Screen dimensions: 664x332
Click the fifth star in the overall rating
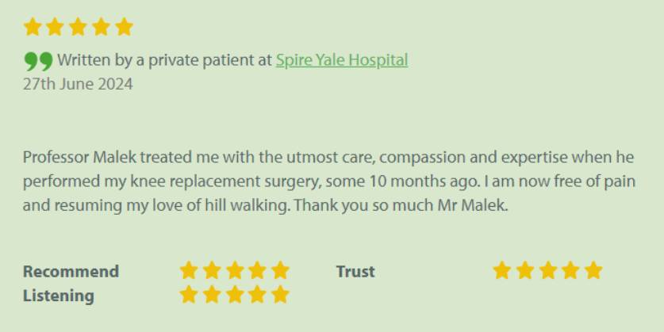[124, 28]
